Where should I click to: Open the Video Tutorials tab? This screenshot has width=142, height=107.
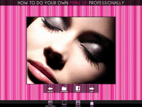click(50, 103)
